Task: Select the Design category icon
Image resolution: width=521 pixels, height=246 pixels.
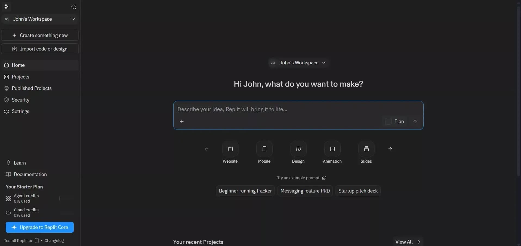Action: tap(298, 149)
